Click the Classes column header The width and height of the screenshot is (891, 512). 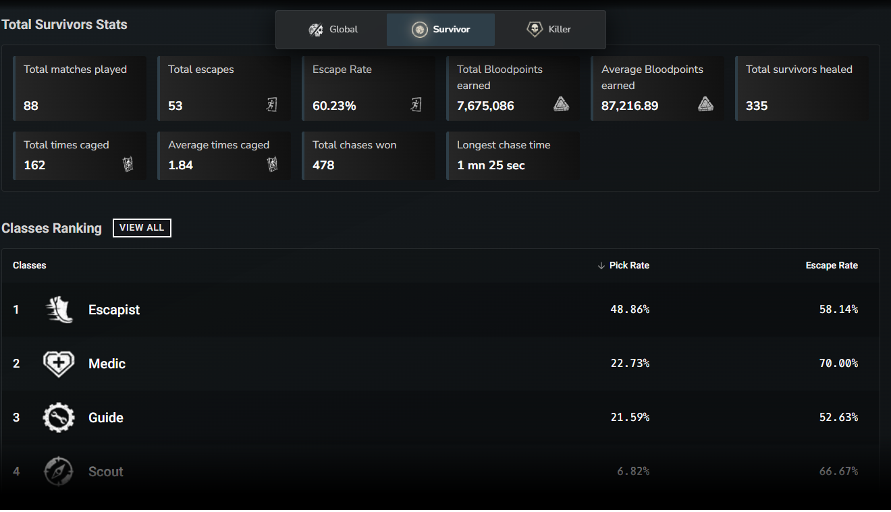[x=30, y=266]
